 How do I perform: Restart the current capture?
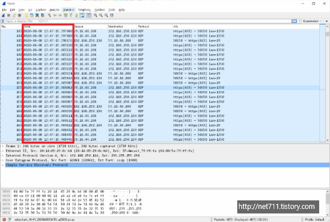[x=14, y=15]
